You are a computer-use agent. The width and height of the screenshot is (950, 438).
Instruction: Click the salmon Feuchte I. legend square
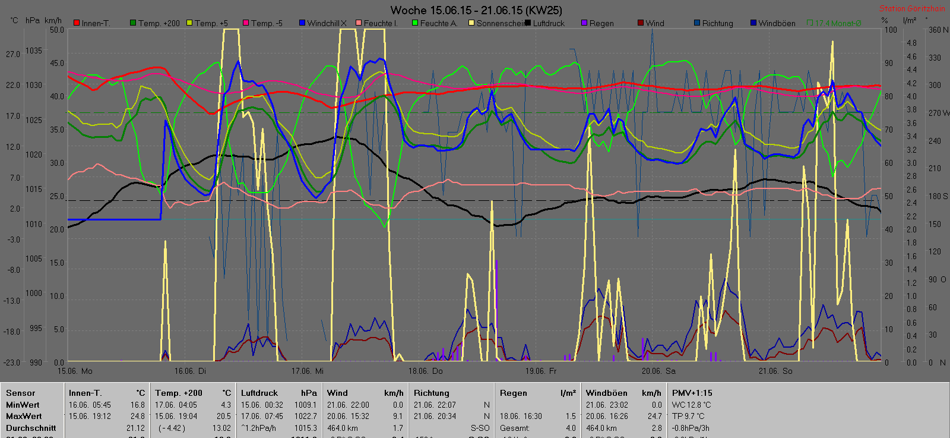click(359, 23)
